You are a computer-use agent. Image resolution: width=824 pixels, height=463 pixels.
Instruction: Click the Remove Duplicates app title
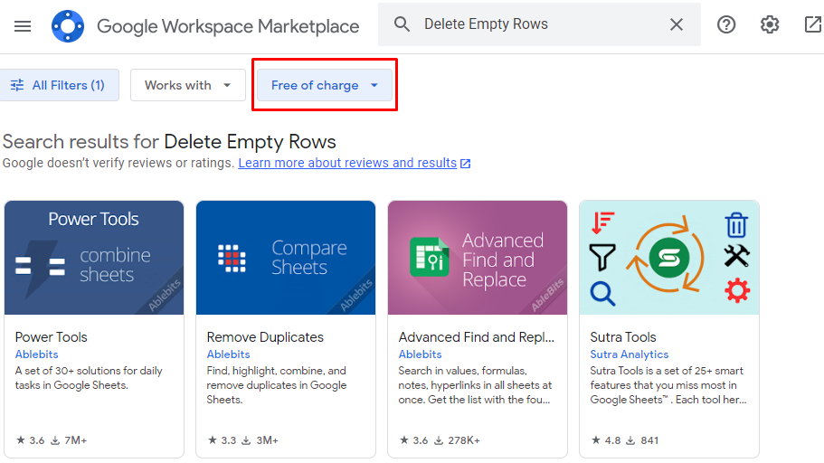[x=265, y=337]
